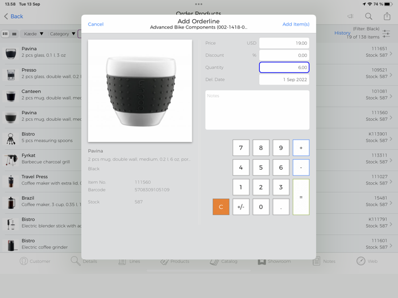Select Bistro electric blender stick row
This screenshot has height=298, width=398.
click(40, 224)
